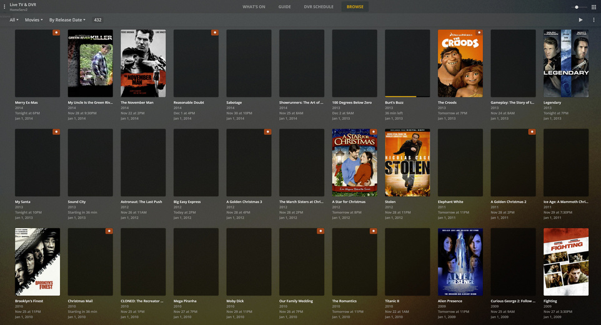
Task: Open the Green River Killer poster
Action: 91,63
